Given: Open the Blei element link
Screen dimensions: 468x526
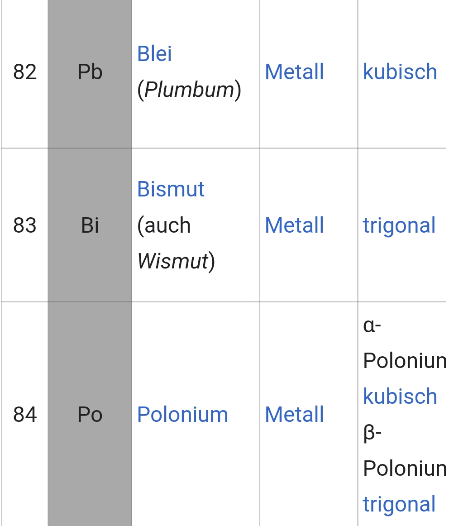Looking at the screenshot, I should pos(154,54).
